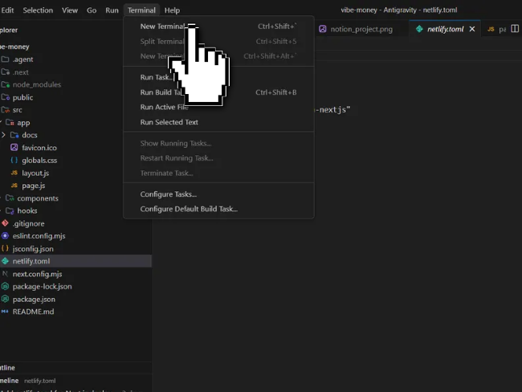
Task: Click the npm icon beside package-lock.json
Action: click(x=5, y=287)
